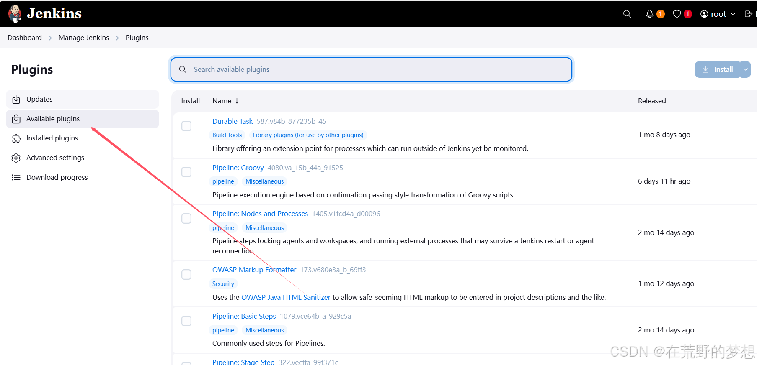Click the root user avatar icon
The image size is (757, 365).
[x=704, y=14]
